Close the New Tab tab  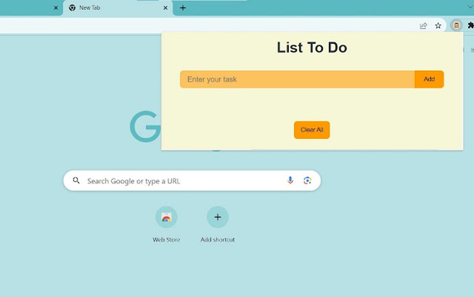click(x=165, y=7)
